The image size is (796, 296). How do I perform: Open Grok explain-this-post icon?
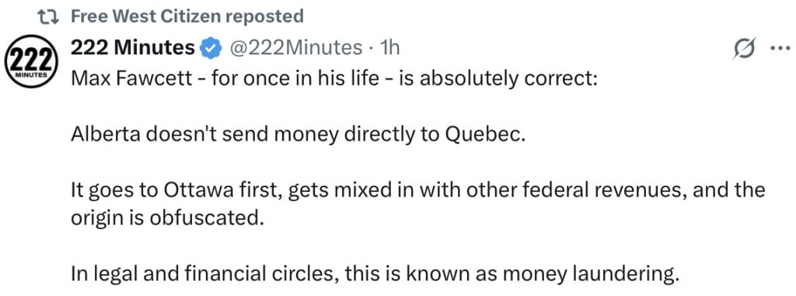[744, 49]
